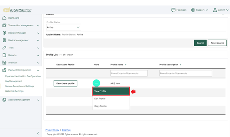The width and height of the screenshot is (230, 137).
Task: Click the Profile Name filter field
Action: (129, 73)
